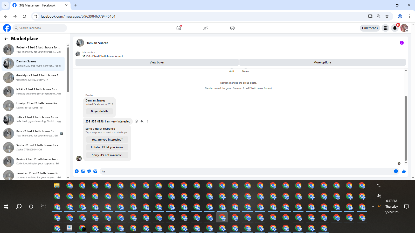
Task: Open the Friends icon in top navigation
Action: pyautogui.click(x=206, y=28)
